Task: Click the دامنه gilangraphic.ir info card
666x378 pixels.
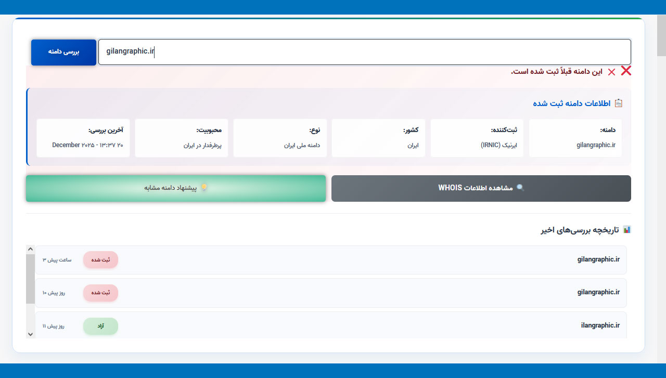Action: click(575, 138)
